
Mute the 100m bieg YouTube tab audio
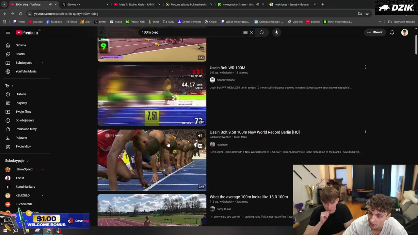[50, 5]
